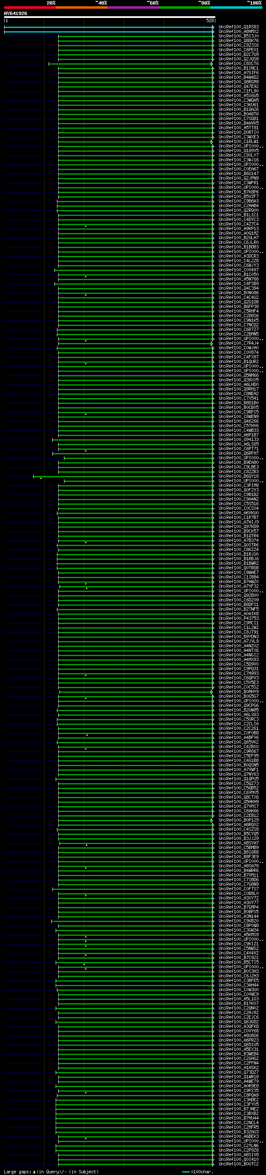266x1175 pixels.
Task: Click the purple ~60% identity legend segment
Action: (133, 8)
